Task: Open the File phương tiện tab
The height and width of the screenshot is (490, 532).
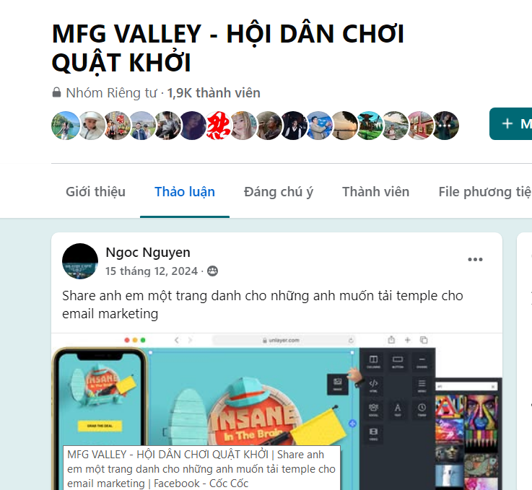Action: [x=485, y=192]
